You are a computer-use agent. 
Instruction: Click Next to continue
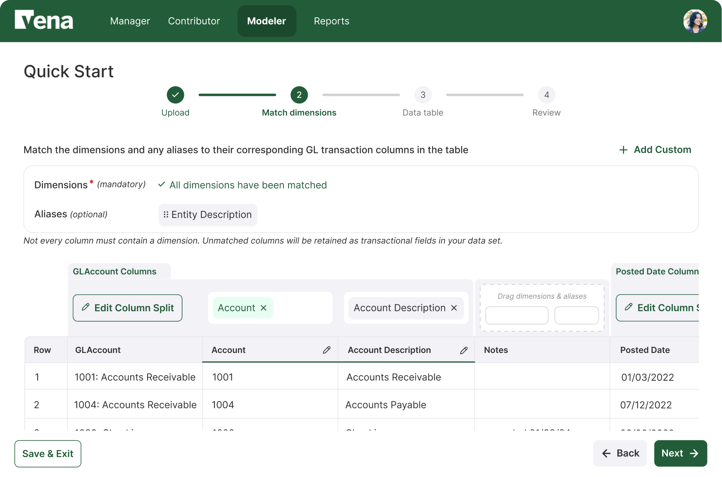[x=680, y=453]
